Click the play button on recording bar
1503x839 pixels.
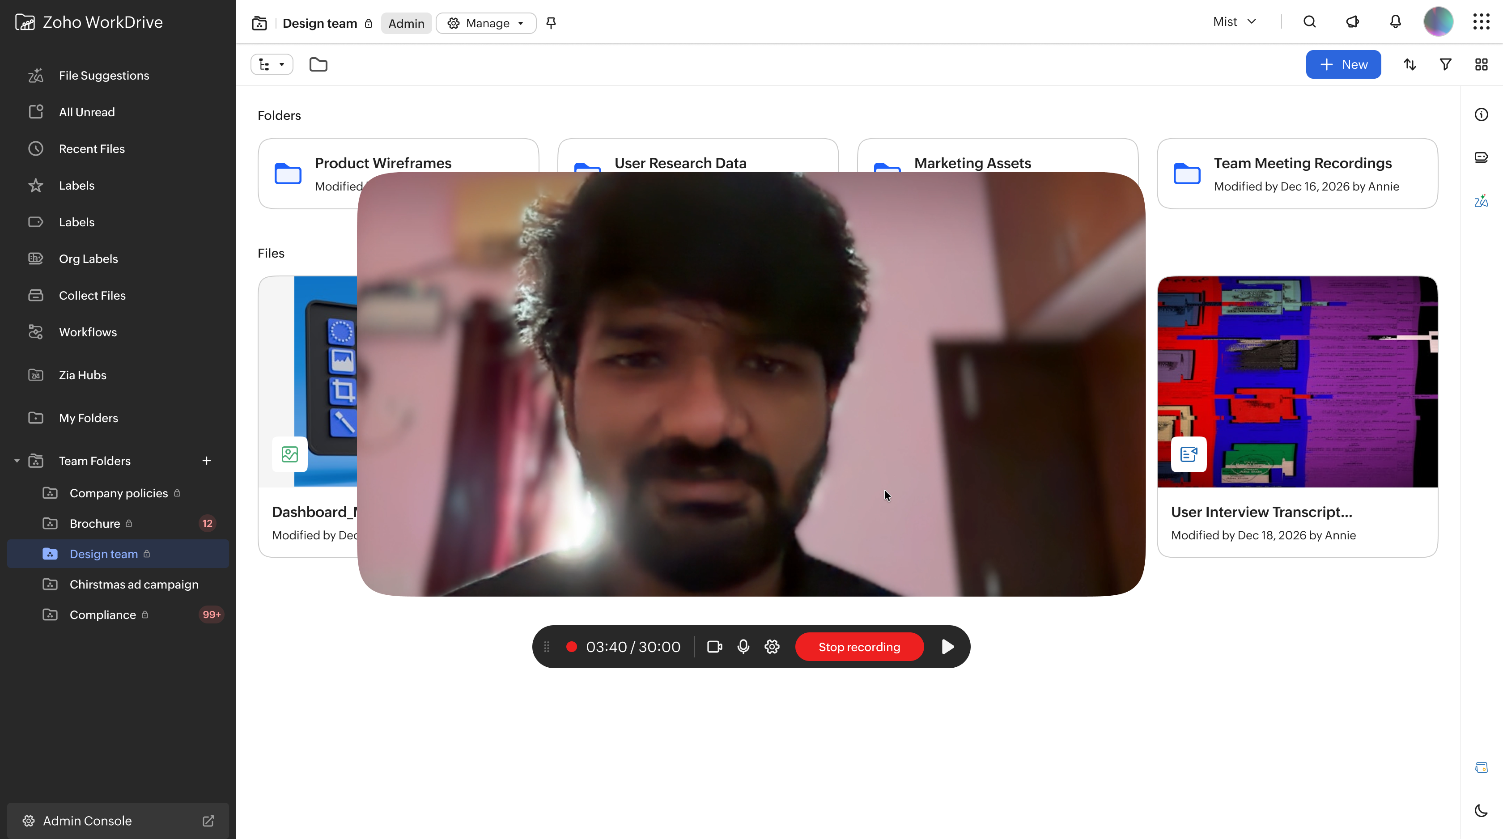(948, 646)
